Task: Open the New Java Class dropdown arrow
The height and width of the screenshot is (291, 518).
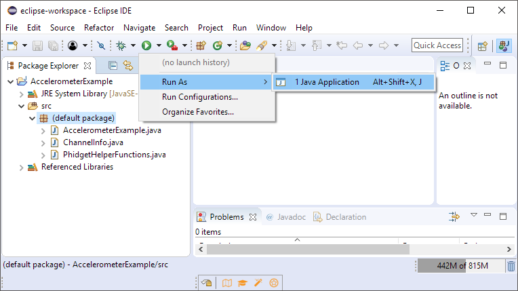Action: point(229,45)
